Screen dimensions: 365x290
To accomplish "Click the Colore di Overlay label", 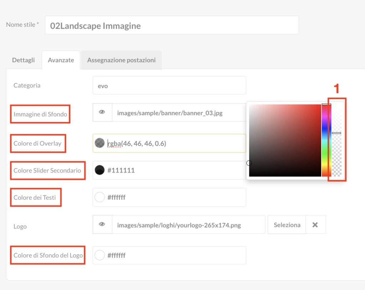I will (37, 143).
